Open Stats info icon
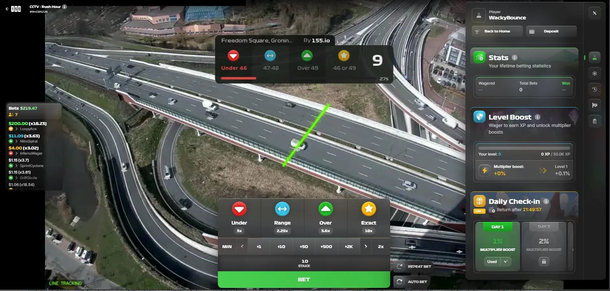The width and height of the screenshot is (610, 291). 514,58
